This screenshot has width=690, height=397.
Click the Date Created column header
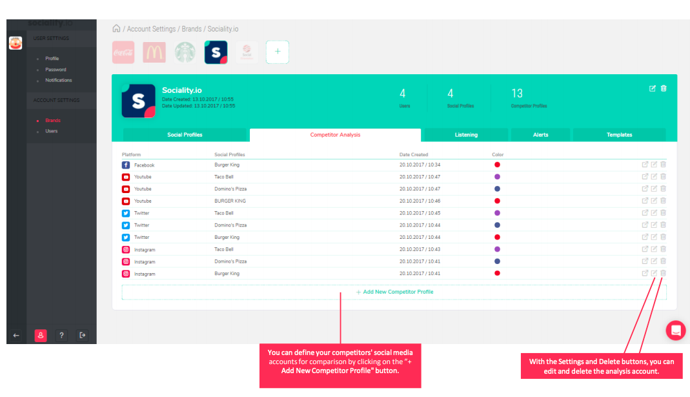click(x=414, y=154)
